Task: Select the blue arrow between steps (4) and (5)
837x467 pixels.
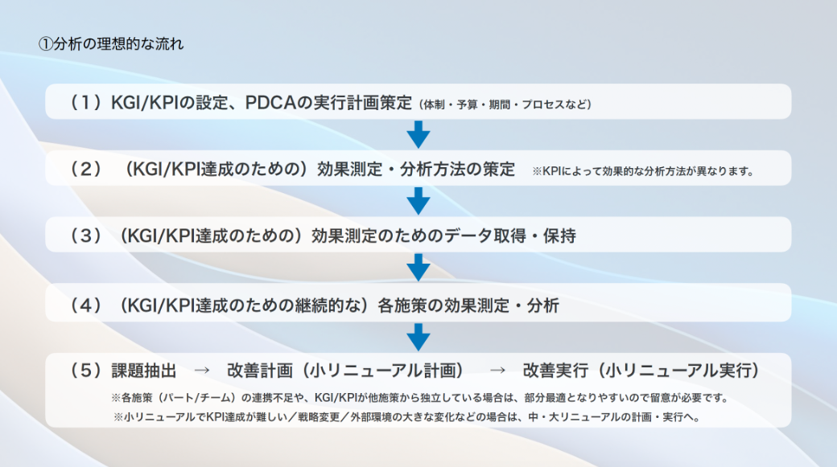Action: 418,337
